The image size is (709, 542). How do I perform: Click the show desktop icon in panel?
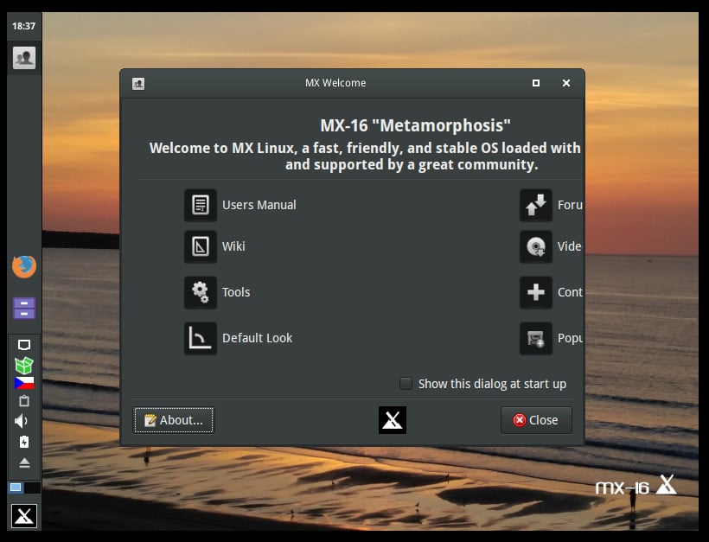tap(24, 345)
